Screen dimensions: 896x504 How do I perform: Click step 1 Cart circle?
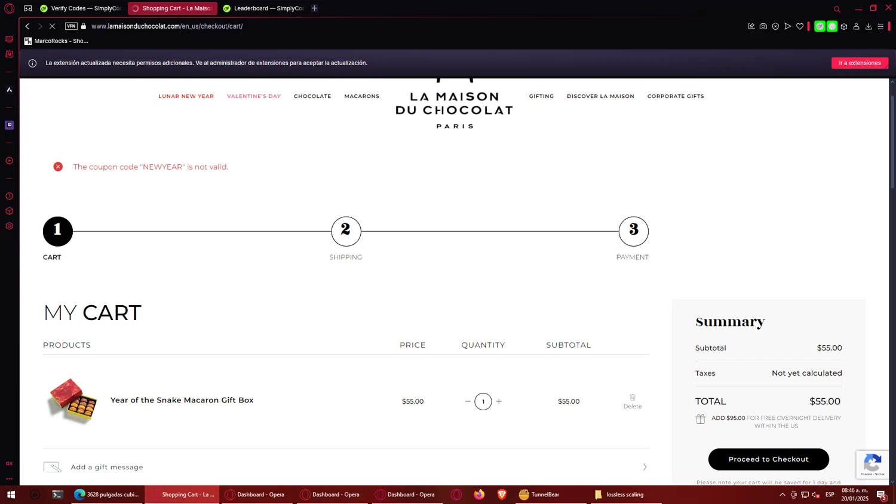pyautogui.click(x=58, y=231)
